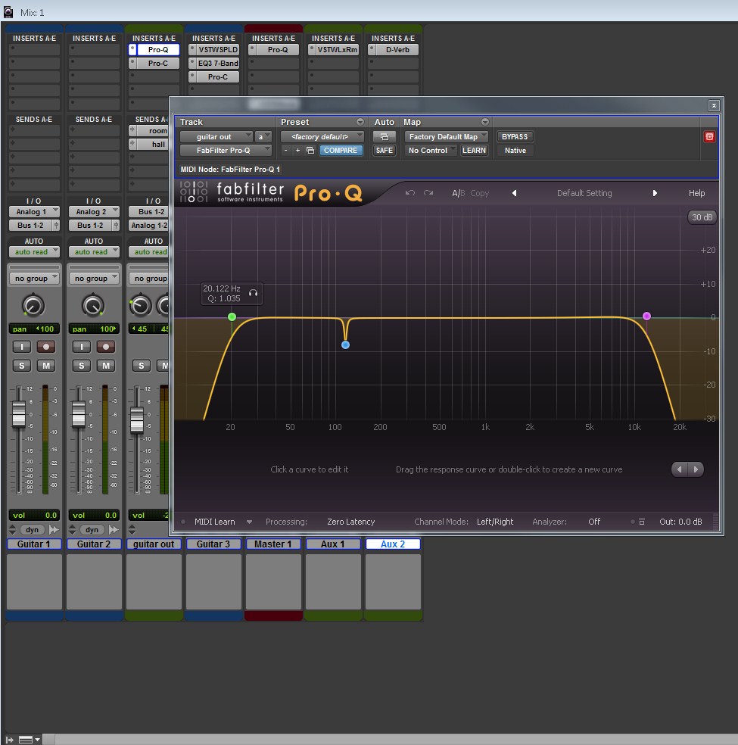This screenshot has width=738, height=745.
Task: Open the plugin automation enable window icon
Action: coord(385,137)
